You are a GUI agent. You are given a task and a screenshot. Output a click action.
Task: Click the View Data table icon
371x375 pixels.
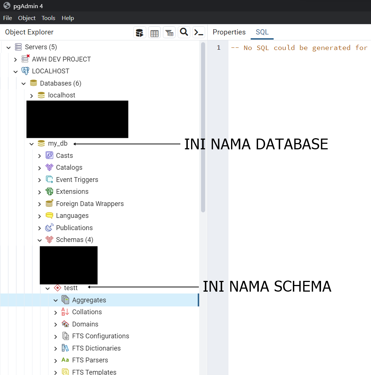[x=154, y=33]
